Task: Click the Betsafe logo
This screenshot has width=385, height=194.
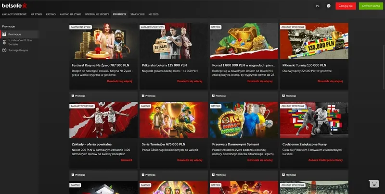Action: (14, 5)
